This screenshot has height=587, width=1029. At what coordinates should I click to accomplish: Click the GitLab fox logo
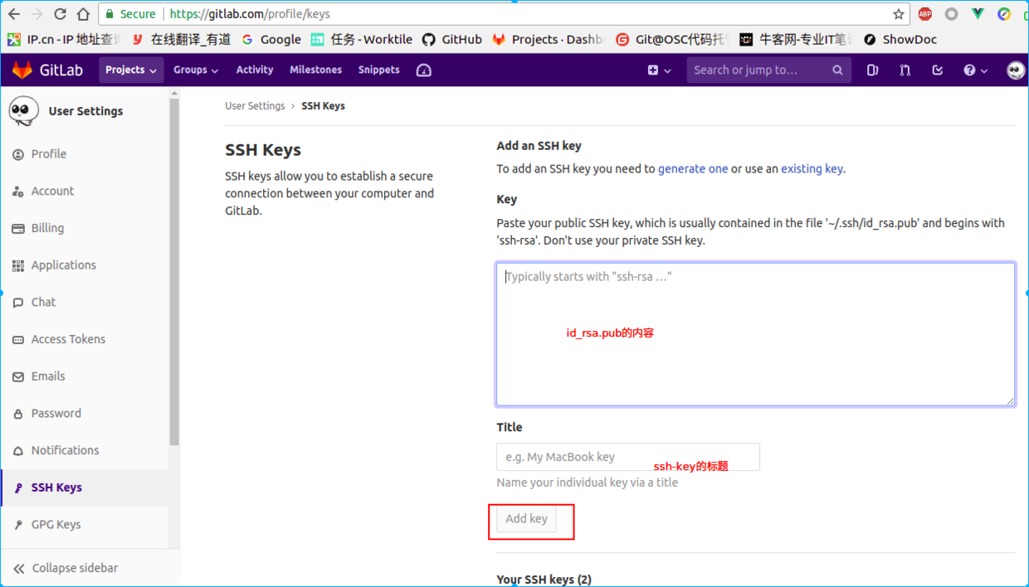pos(21,70)
